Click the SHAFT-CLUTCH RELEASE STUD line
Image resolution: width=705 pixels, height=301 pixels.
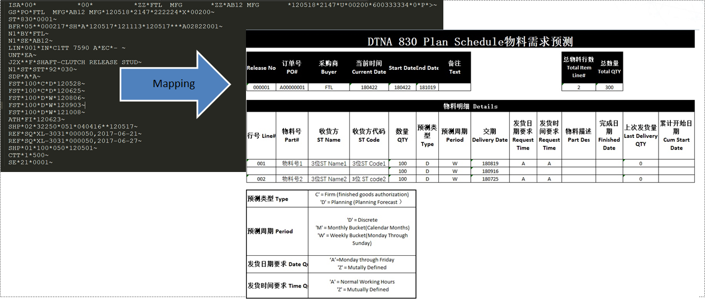pos(75,62)
